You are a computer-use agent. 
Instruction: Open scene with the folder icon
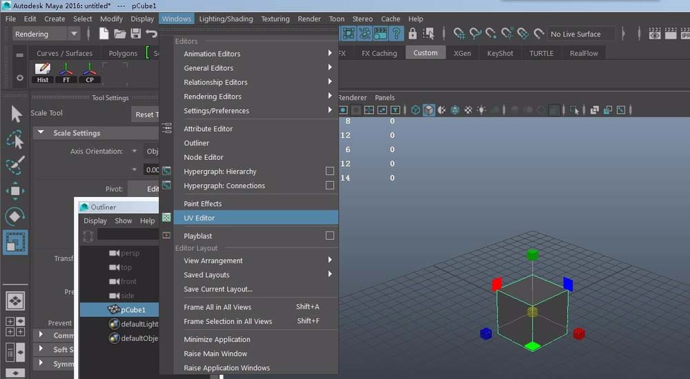(x=119, y=34)
